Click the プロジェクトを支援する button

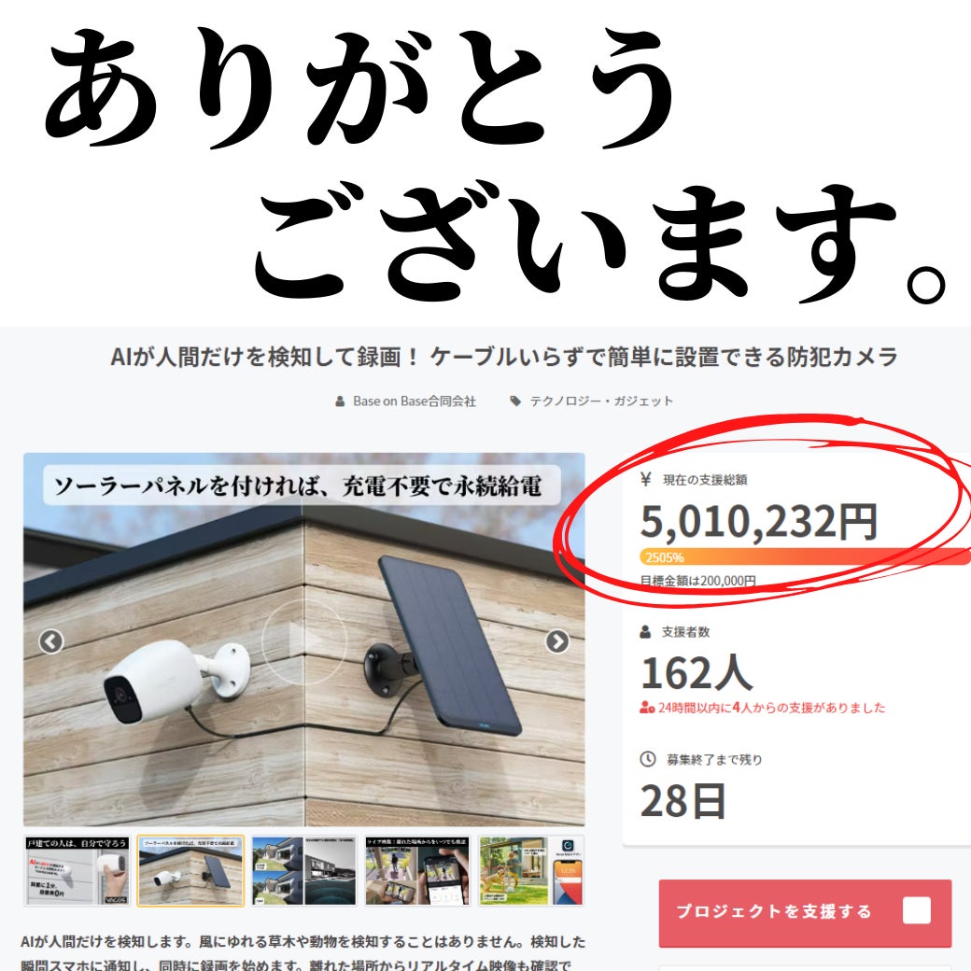click(x=805, y=913)
